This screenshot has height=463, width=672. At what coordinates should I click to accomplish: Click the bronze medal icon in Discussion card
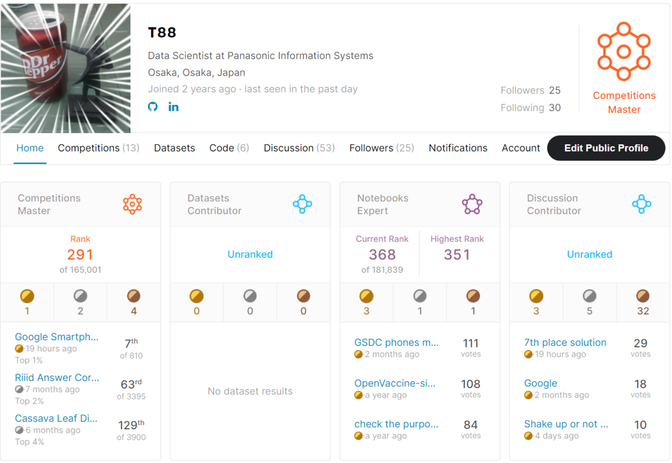(x=643, y=296)
